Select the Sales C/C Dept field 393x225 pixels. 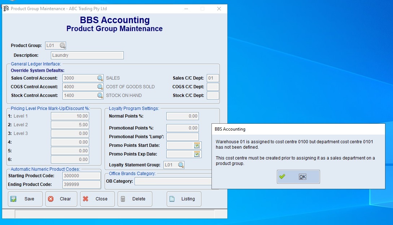coord(213,78)
